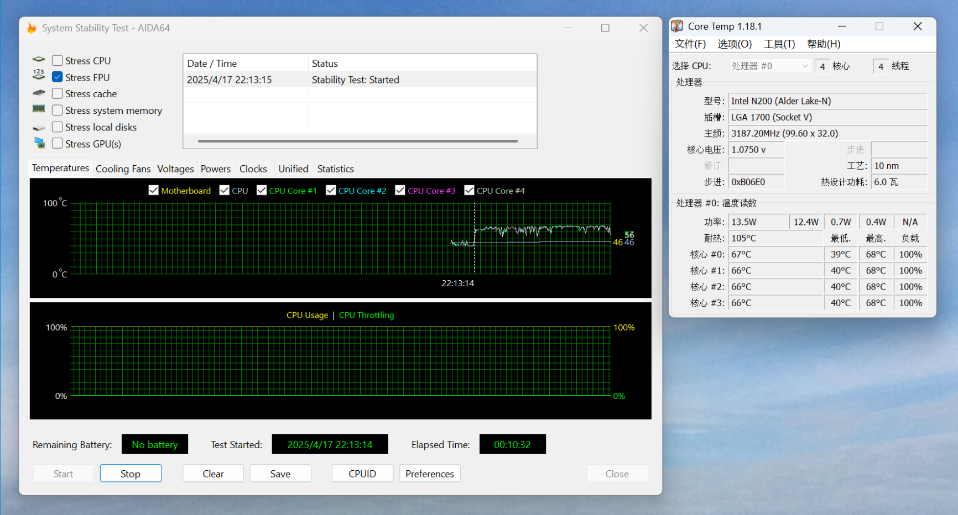
Task: Click the Elapsed Time value 00:10:32
Action: click(x=512, y=444)
